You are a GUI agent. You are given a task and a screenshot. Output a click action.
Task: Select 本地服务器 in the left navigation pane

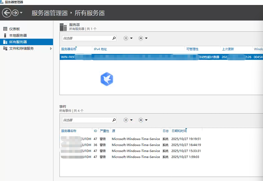tap(17, 35)
